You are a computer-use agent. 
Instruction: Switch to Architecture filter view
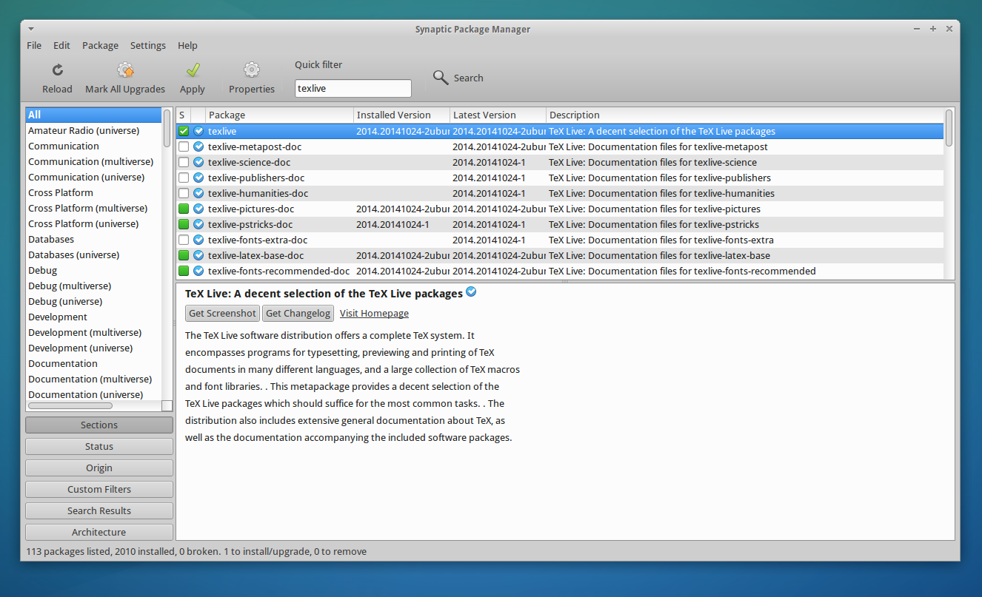[99, 532]
